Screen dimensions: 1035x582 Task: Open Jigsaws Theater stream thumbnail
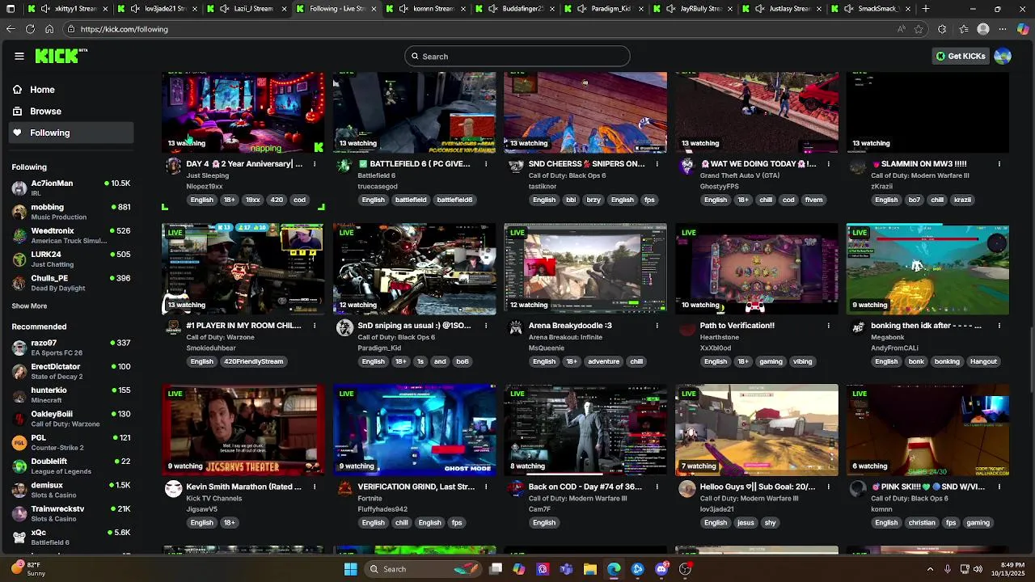[243, 430]
